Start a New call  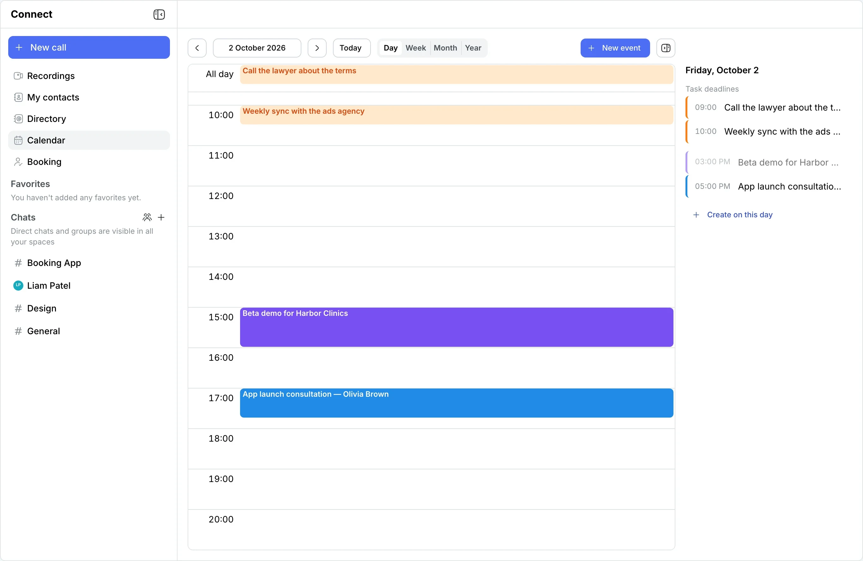tap(89, 47)
